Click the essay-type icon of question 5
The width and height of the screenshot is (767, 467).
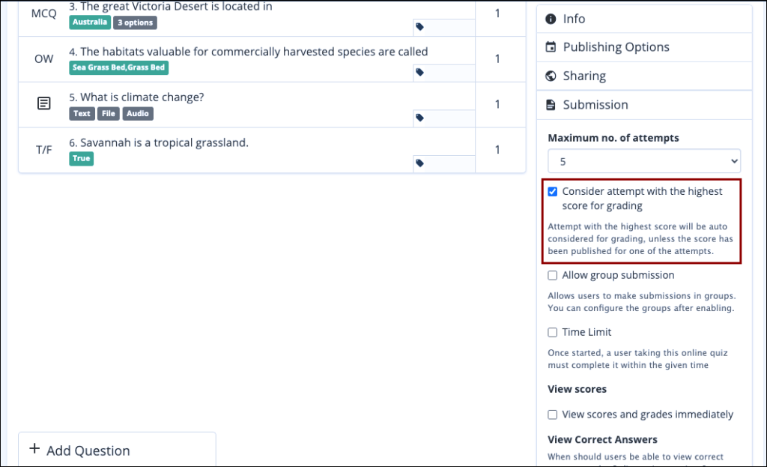(x=44, y=104)
